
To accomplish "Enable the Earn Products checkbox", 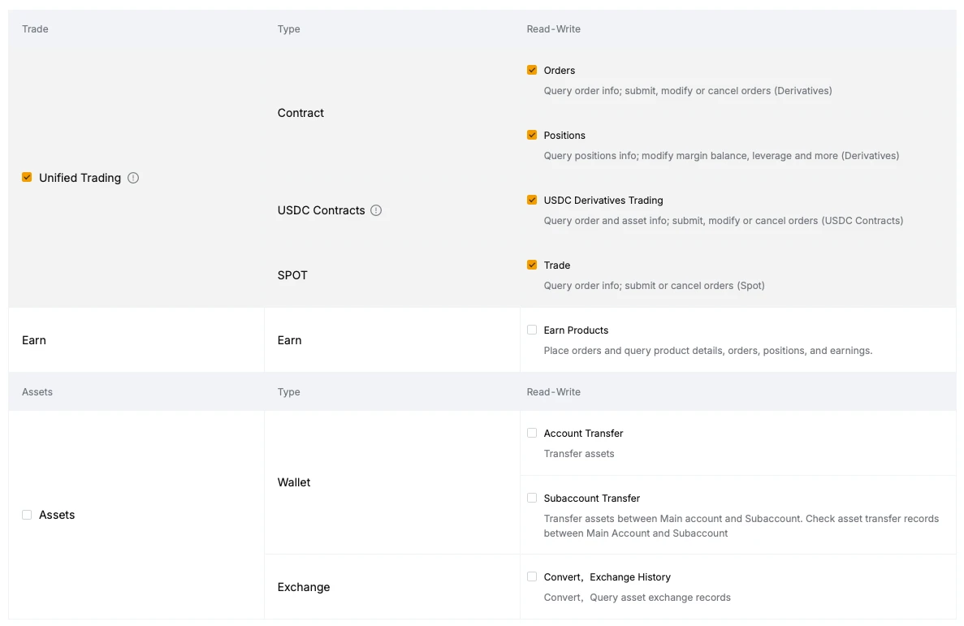I will pos(532,330).
